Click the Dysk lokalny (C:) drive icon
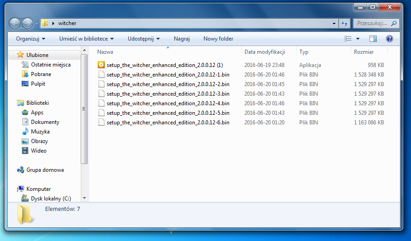This screenshot has height=241, width=411. [x=25, y=198]
